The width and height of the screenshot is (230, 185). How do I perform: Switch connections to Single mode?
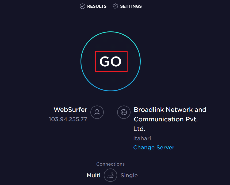tap(129, 175)
